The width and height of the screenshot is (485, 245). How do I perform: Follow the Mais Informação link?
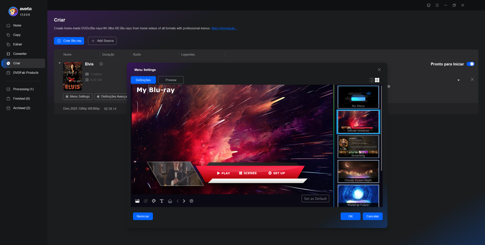point(224,28)
